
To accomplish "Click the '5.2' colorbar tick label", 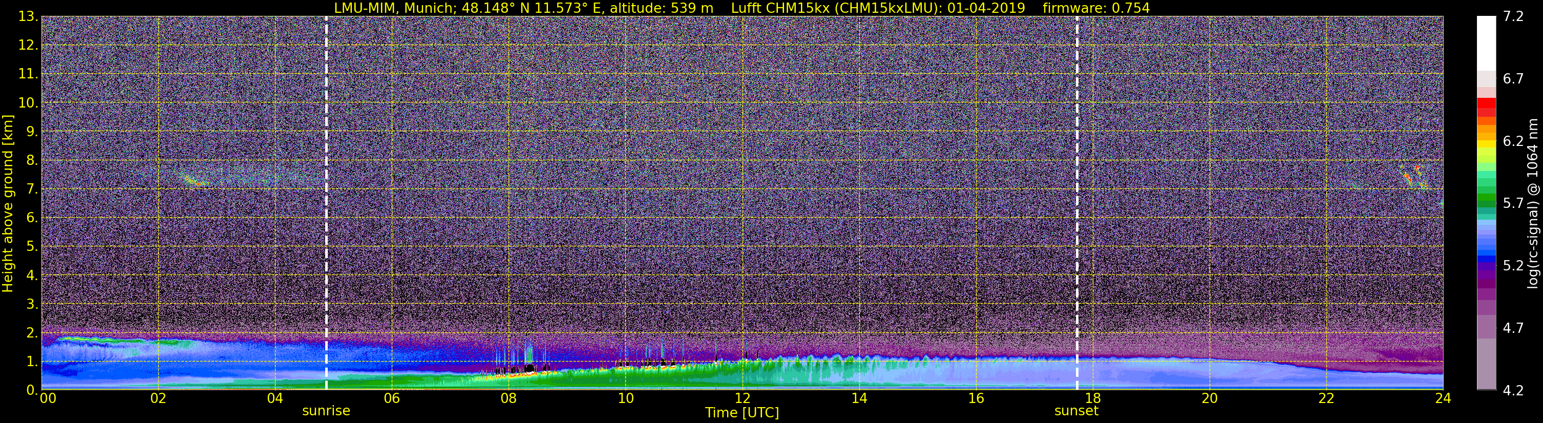I will 1513,265.
